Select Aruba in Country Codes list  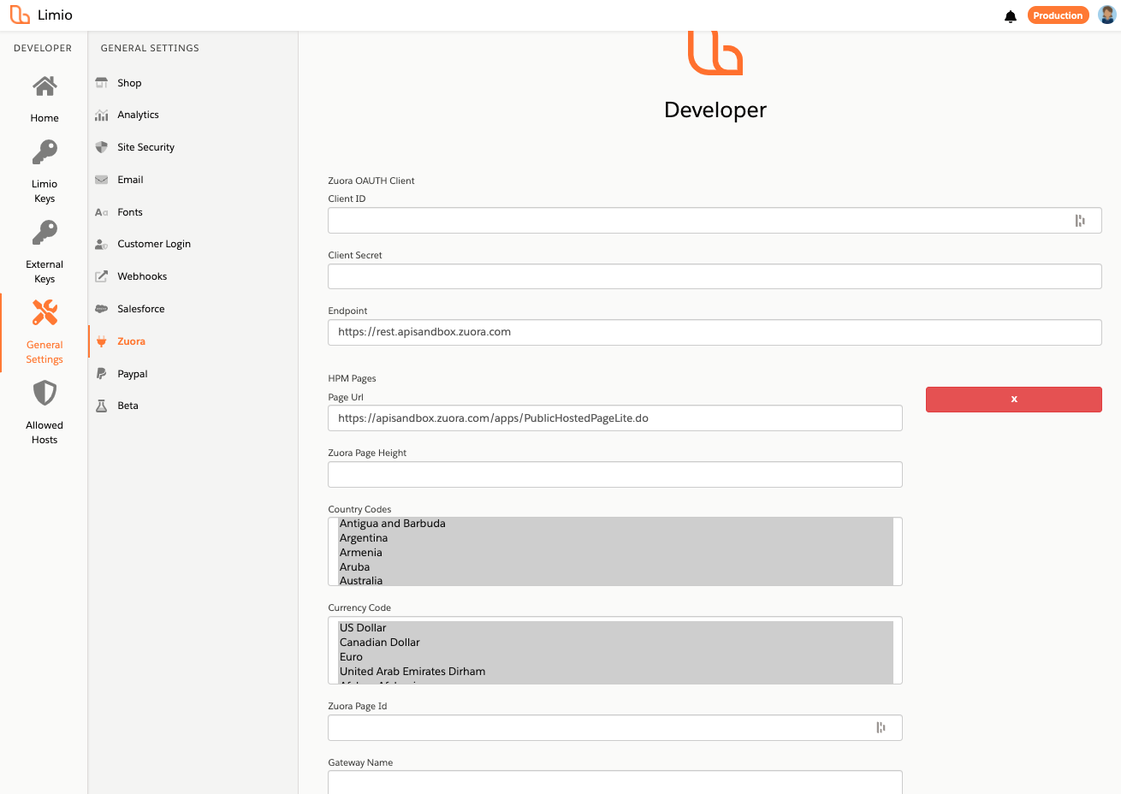(615, 567)
